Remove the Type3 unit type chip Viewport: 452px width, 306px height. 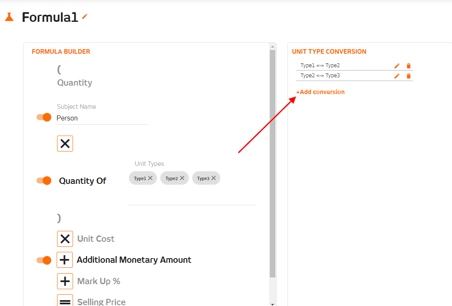[214, 178]
